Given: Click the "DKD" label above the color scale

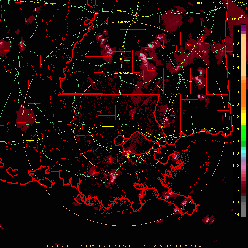Looking at the screenshot, I should coord(242,17).
